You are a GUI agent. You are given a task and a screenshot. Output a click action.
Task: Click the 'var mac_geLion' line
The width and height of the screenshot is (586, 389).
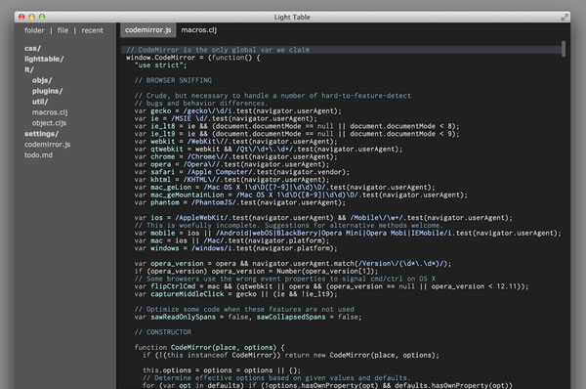click(284, 188)
